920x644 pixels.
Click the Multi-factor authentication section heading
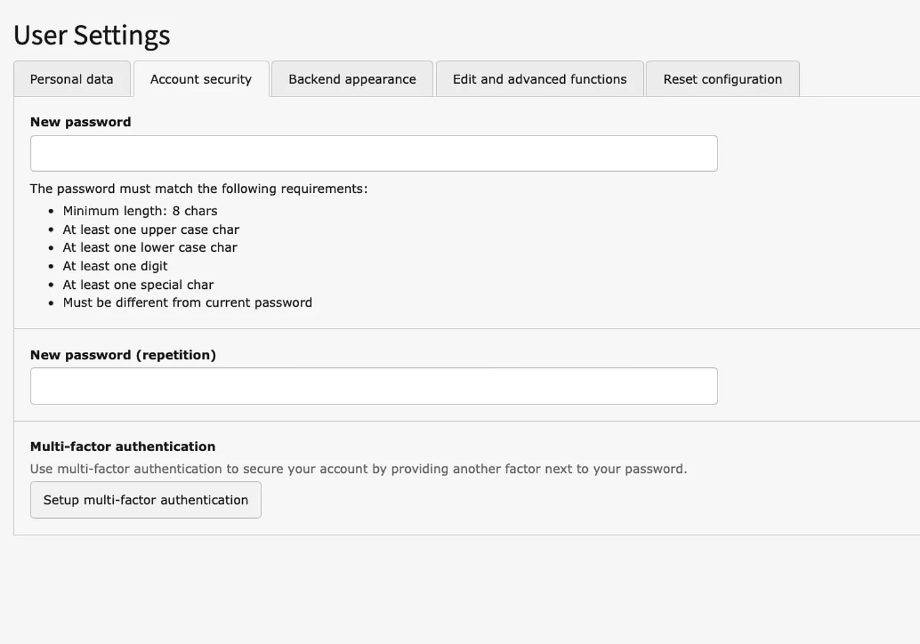(x=123, y=447)
